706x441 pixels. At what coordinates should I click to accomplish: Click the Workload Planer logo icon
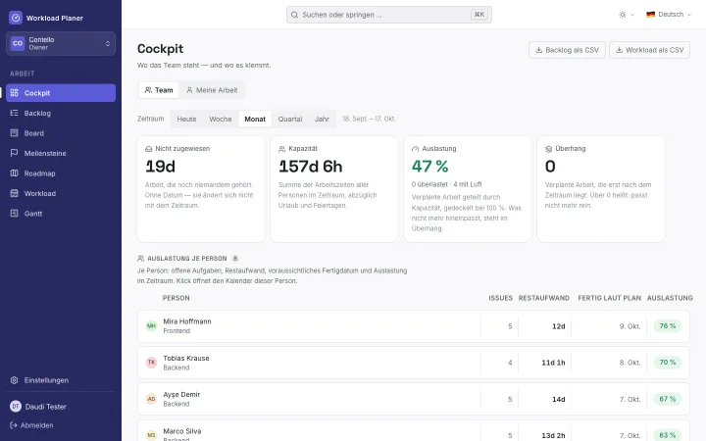pos(16,18)
